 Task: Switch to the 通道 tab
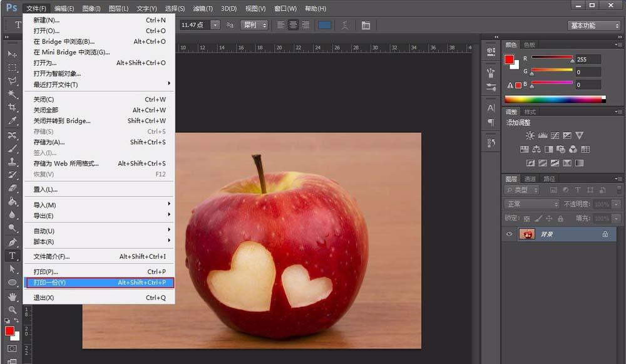tap(530, 179)
